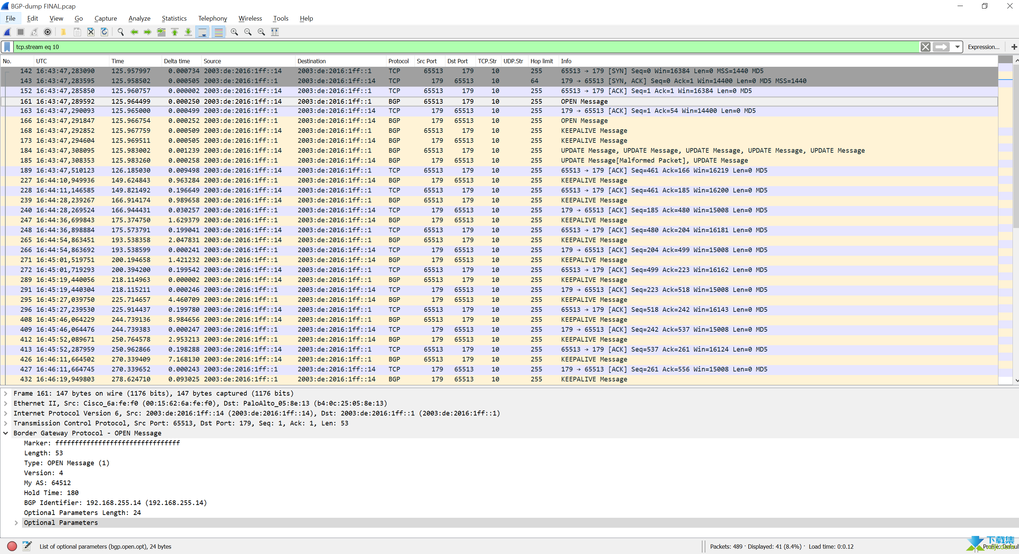Click packet list vertical scrollbar thumb
Screen dimensions: 1019x554
tap(1015, 146)
